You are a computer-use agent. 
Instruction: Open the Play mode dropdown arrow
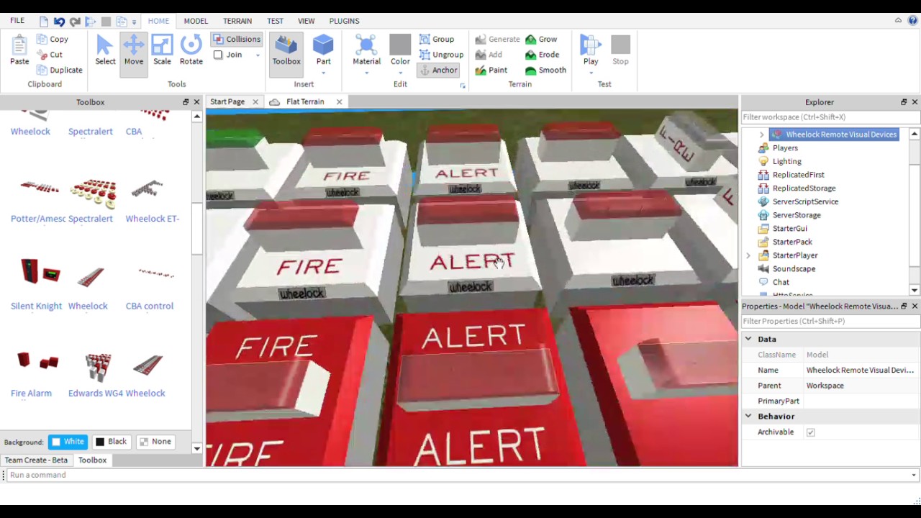pos(591,73)
